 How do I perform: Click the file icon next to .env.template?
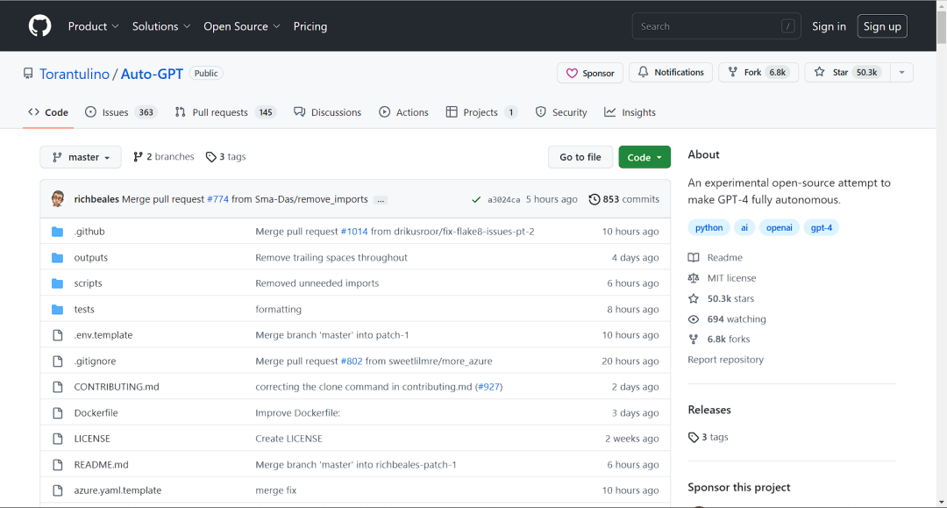pyautogui.click(x=57, y=335)
